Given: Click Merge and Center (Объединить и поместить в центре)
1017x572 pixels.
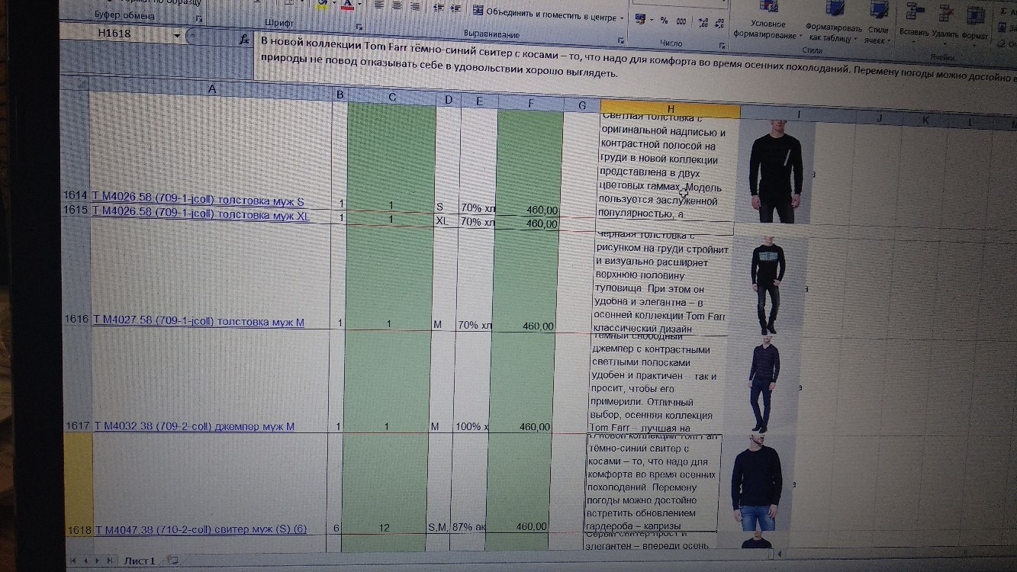Looking at the screenshot, I should 544,14.
